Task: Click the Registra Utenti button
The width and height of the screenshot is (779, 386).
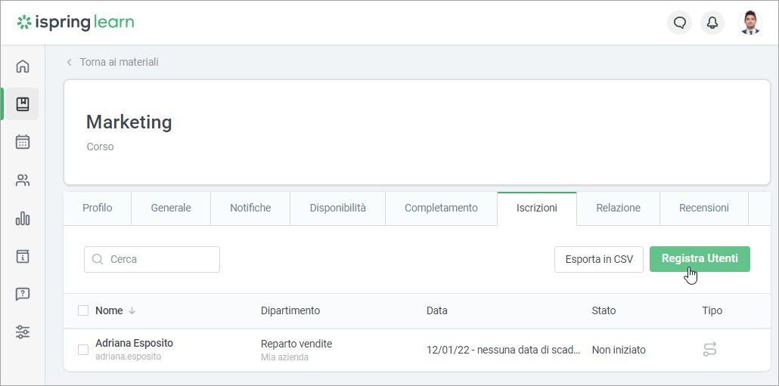Action: tap(700, 259)
